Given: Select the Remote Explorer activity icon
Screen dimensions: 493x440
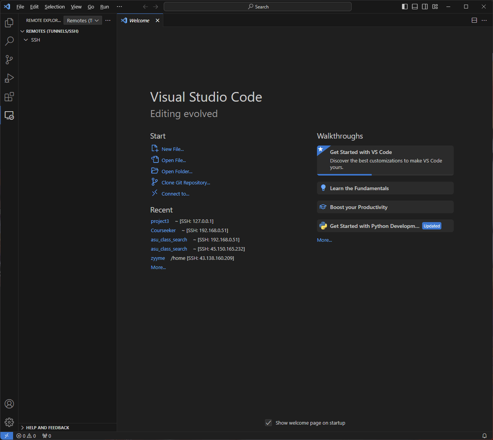Looking at the screenshot, I should [9, 115].
